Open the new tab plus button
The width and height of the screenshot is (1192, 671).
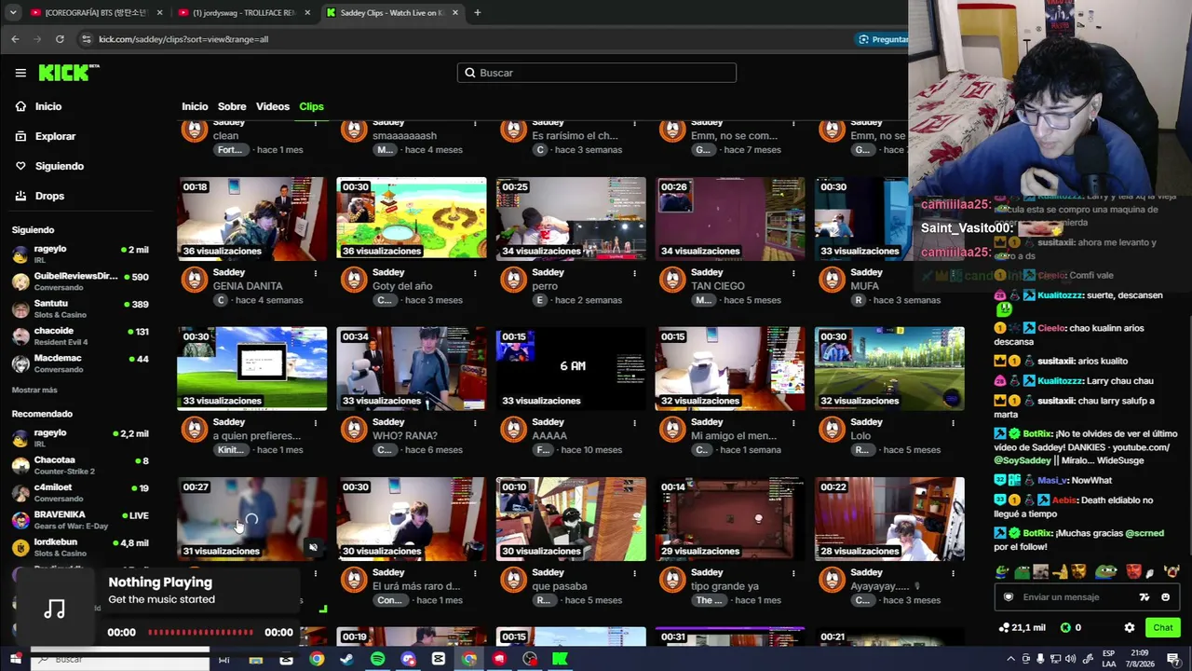click(477, 13)
